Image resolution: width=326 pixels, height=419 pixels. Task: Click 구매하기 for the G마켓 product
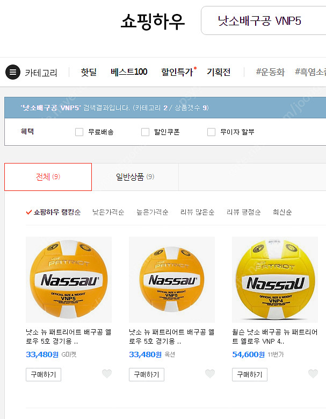[x=44, y=375]
